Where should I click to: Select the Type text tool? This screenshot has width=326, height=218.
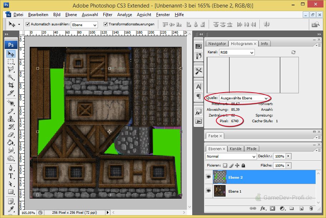pos(11,176)
